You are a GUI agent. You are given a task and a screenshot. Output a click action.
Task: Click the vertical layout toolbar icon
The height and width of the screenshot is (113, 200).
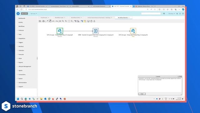[78, 21]
